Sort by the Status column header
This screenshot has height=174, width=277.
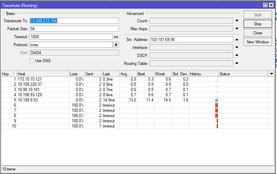tap(243, 74)
